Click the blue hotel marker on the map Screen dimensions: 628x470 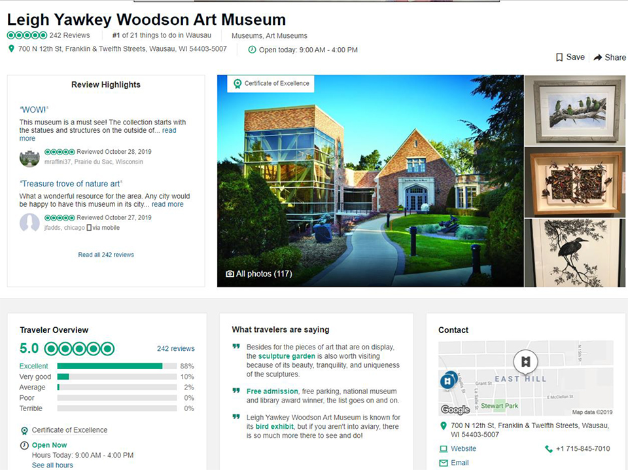[x=448, y=381]
